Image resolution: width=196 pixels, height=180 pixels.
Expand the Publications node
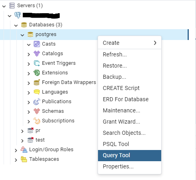29,102
